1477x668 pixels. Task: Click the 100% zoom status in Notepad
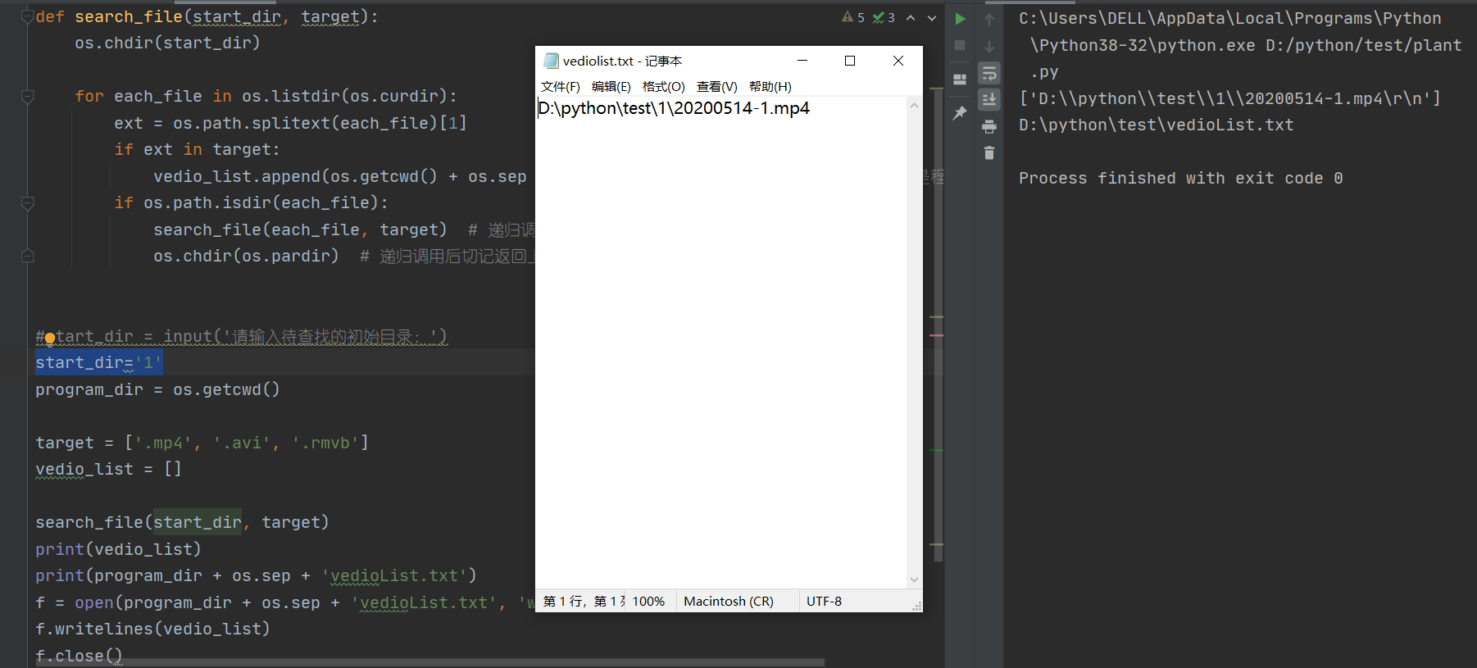point(648,602)
